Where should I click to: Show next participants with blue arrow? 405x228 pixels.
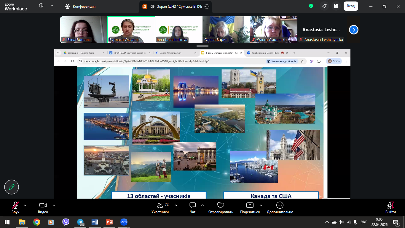353,30
